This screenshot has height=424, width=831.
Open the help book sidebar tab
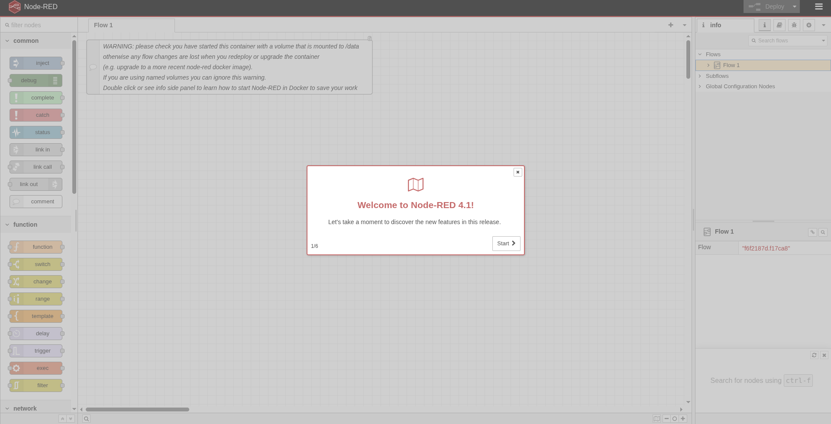[779, 25]
